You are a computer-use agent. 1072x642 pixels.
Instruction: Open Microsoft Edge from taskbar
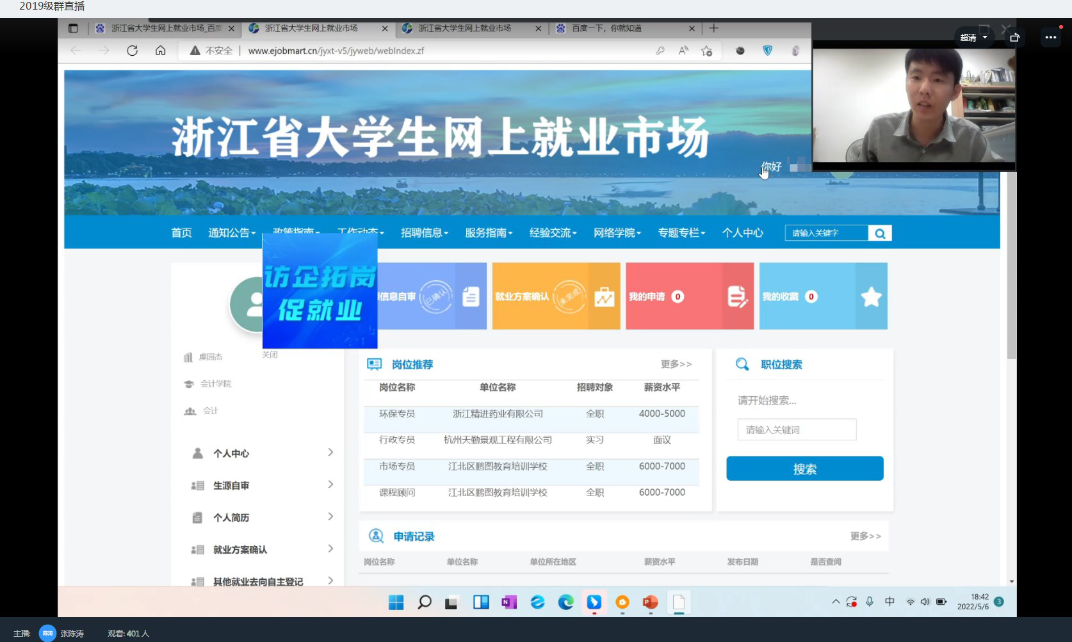[x=566, y=602]
